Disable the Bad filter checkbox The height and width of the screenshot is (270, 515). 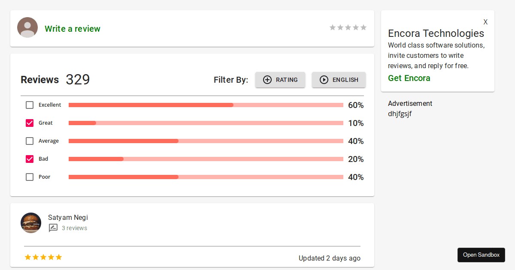[x=29, y=159]
